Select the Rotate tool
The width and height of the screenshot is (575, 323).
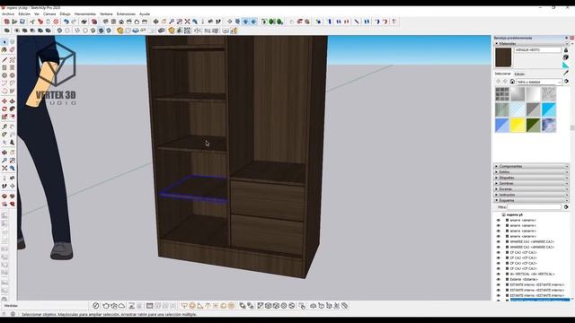pos(4,109)
